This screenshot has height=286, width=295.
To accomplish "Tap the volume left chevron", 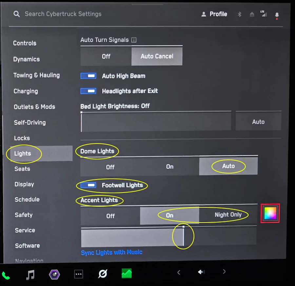I will [x=179, y=272].
